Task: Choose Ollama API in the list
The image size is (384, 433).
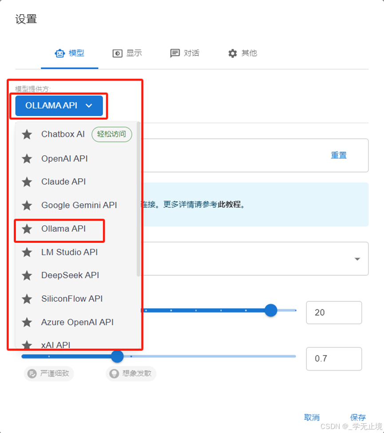Action: (x=76, y=229)
